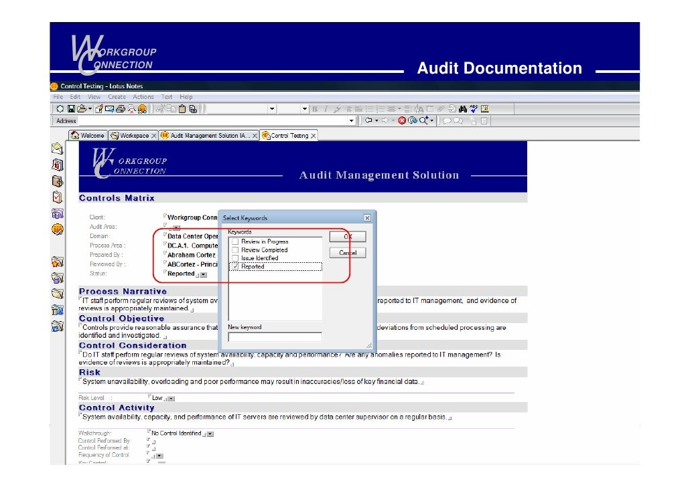
Task: Close the Select Keywords dialog
Action: click(x=367, y=218)
